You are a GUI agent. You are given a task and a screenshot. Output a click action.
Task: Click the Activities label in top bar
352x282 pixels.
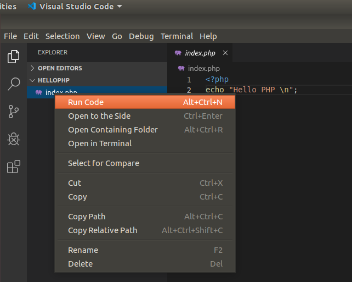(x=8, y=6)
